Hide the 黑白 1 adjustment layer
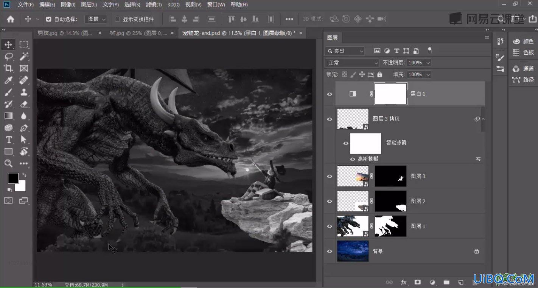Image resolution: width=538 pixels, height=288 pixels. tap(329, 94)
